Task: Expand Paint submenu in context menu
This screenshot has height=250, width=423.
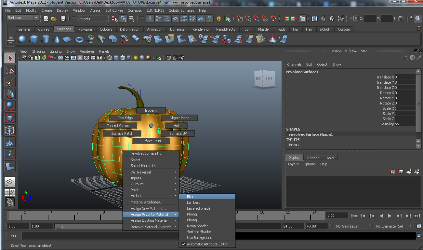Action: click(151, 190)
